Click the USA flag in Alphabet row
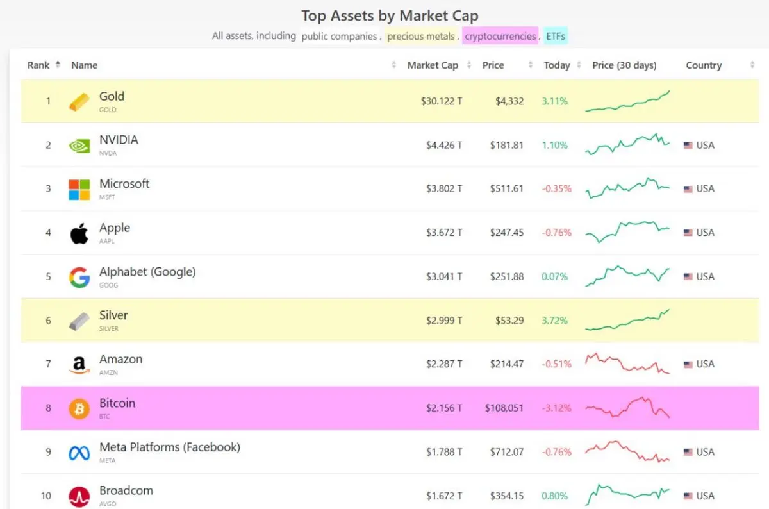Screen dimensions: 769x509 pos(688,277)
